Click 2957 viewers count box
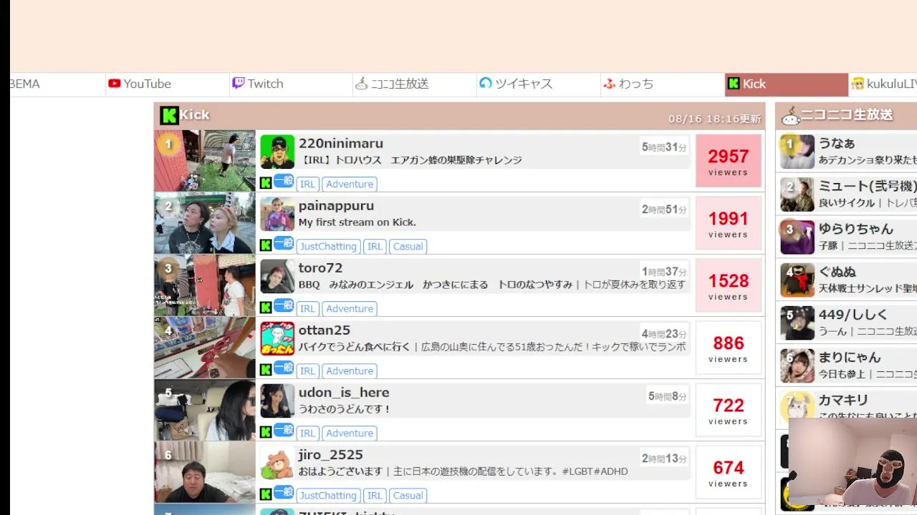 [729, 161]
